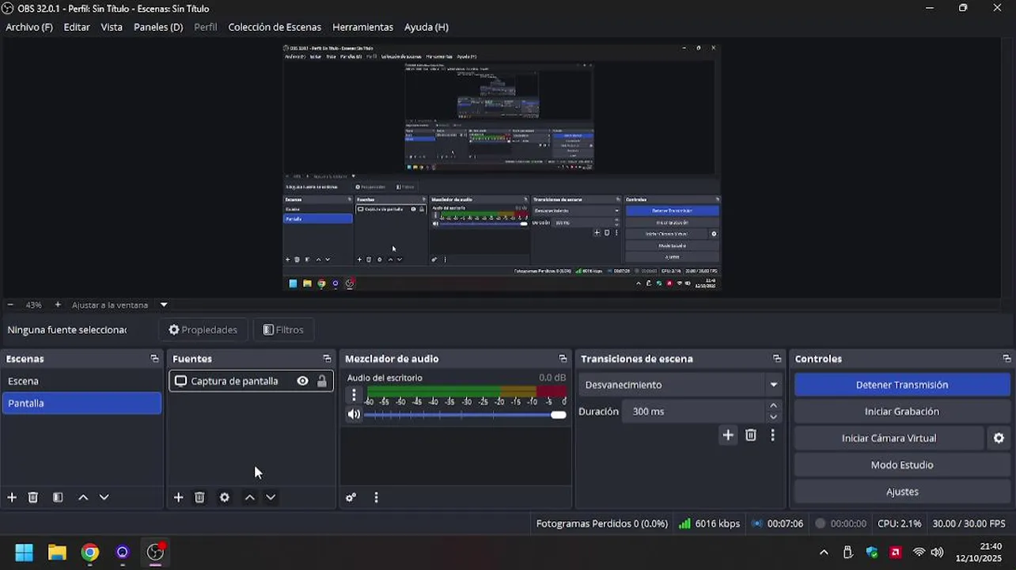
Task: Move source up arrow in Fuentes
Action: point(250,497)
